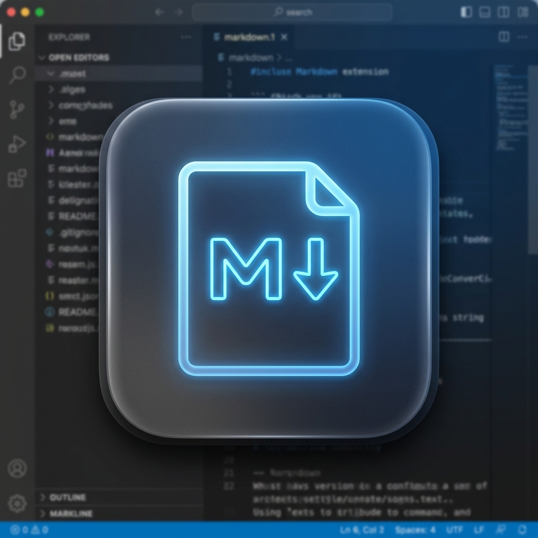Click the code minimap
This screenshot has width=538, height=538.
point(511,108)
